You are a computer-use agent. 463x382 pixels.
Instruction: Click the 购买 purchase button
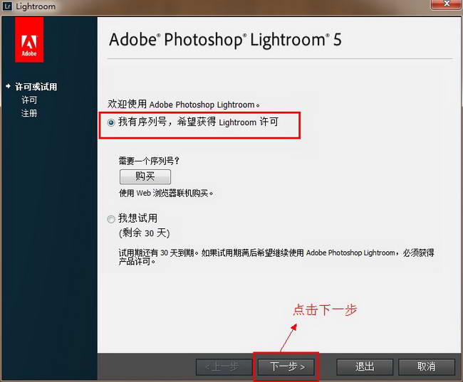145,176
